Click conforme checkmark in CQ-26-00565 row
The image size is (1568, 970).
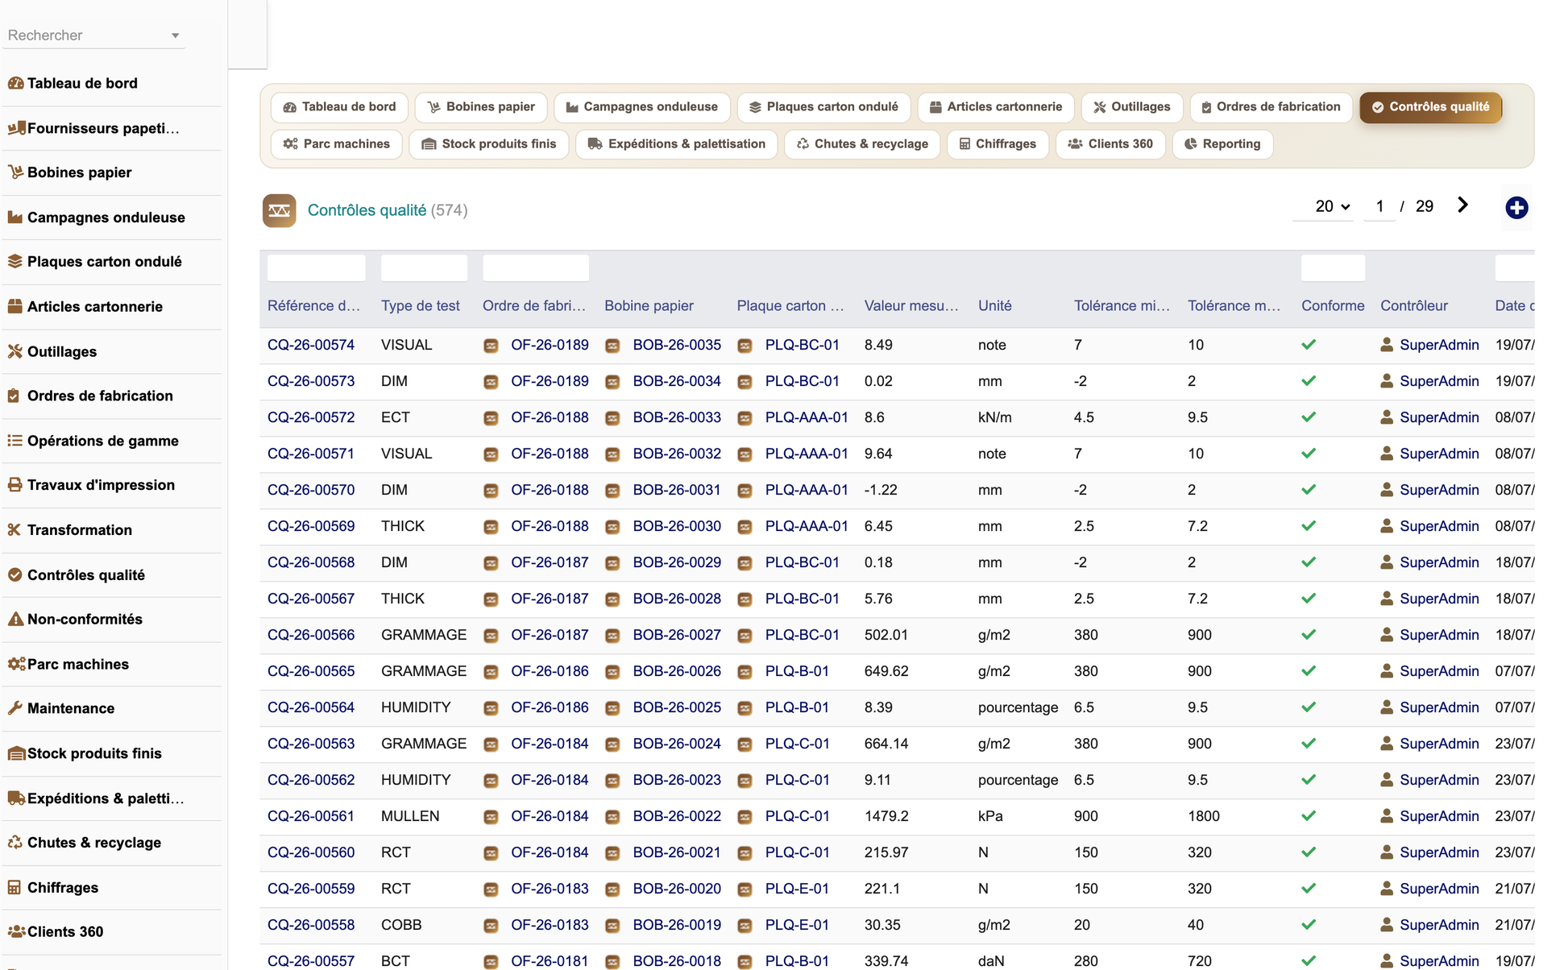[x=1308, y=670]
